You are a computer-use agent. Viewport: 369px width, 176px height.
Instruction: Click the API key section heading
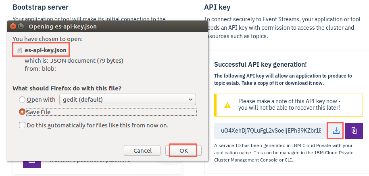(217, 7)
